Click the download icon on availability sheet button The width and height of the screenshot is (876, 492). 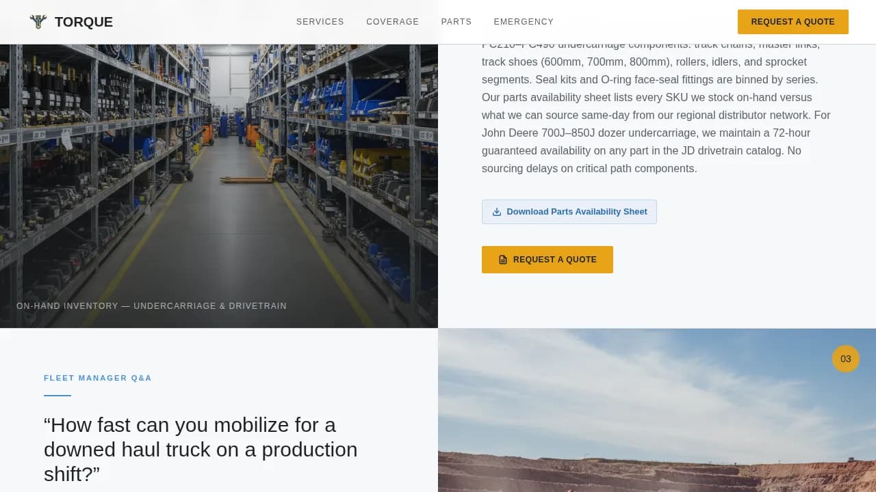click(x=496, y=212)
